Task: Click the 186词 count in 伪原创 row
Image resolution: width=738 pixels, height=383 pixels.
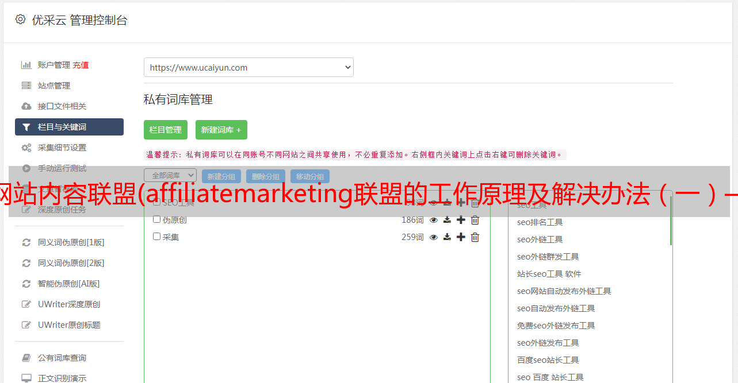Action: (412, 220)
